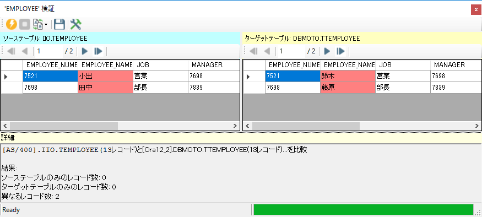482x217 pixels.
Task: Go to first page in target table navigator
Action: click(x=253, y=51)
